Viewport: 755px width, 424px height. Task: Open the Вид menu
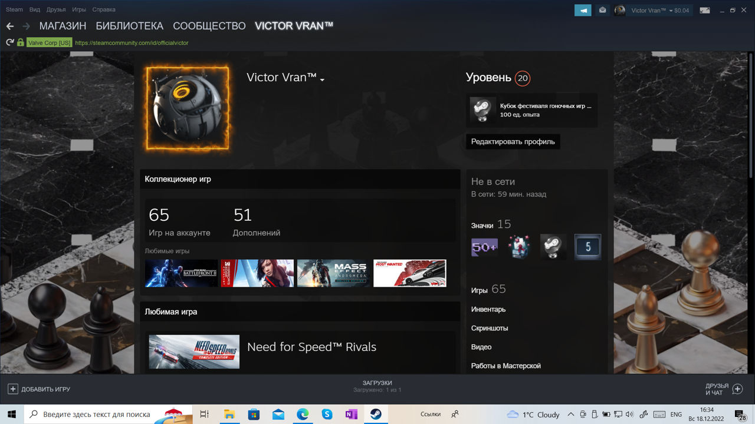(x=35, y=9)
